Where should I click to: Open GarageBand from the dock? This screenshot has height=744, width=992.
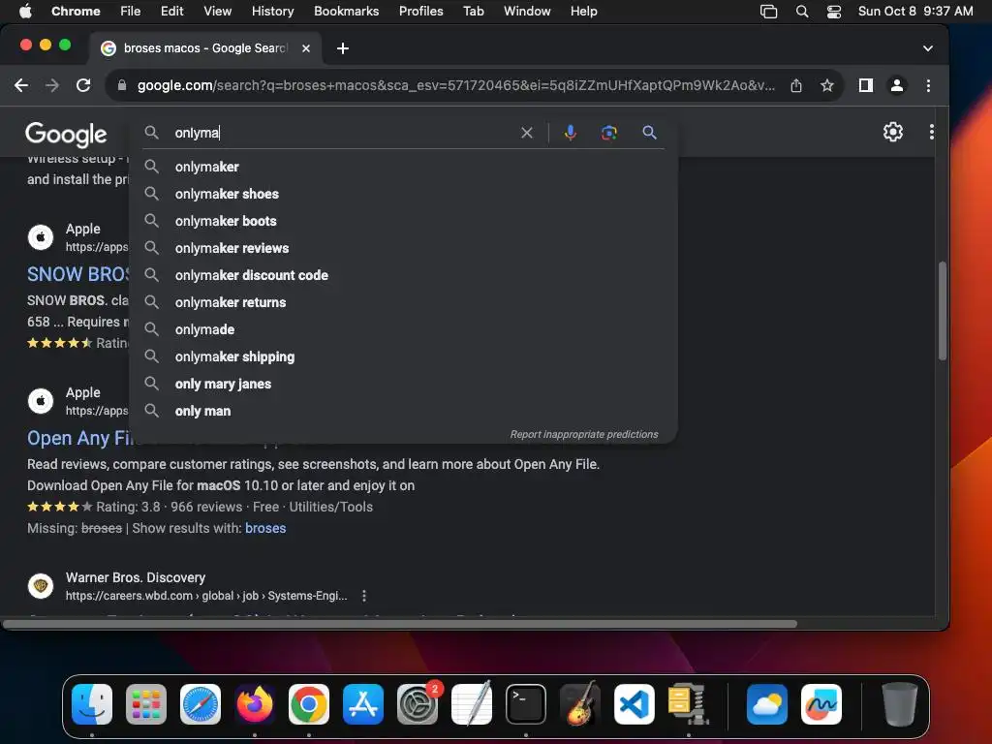580,704
